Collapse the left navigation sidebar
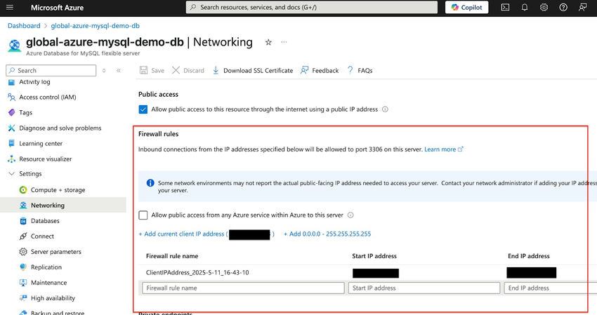The image size is (597, 315). point(119,70)
